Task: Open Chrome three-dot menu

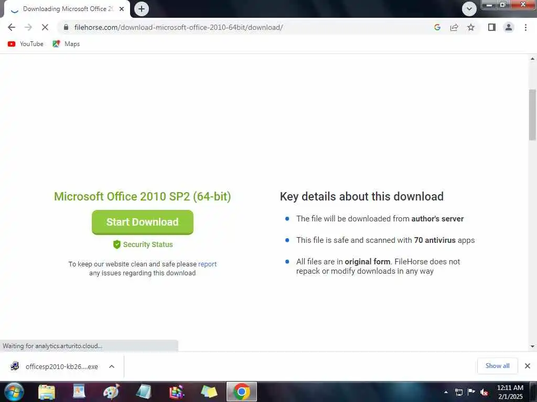Action: coord(525,27)
